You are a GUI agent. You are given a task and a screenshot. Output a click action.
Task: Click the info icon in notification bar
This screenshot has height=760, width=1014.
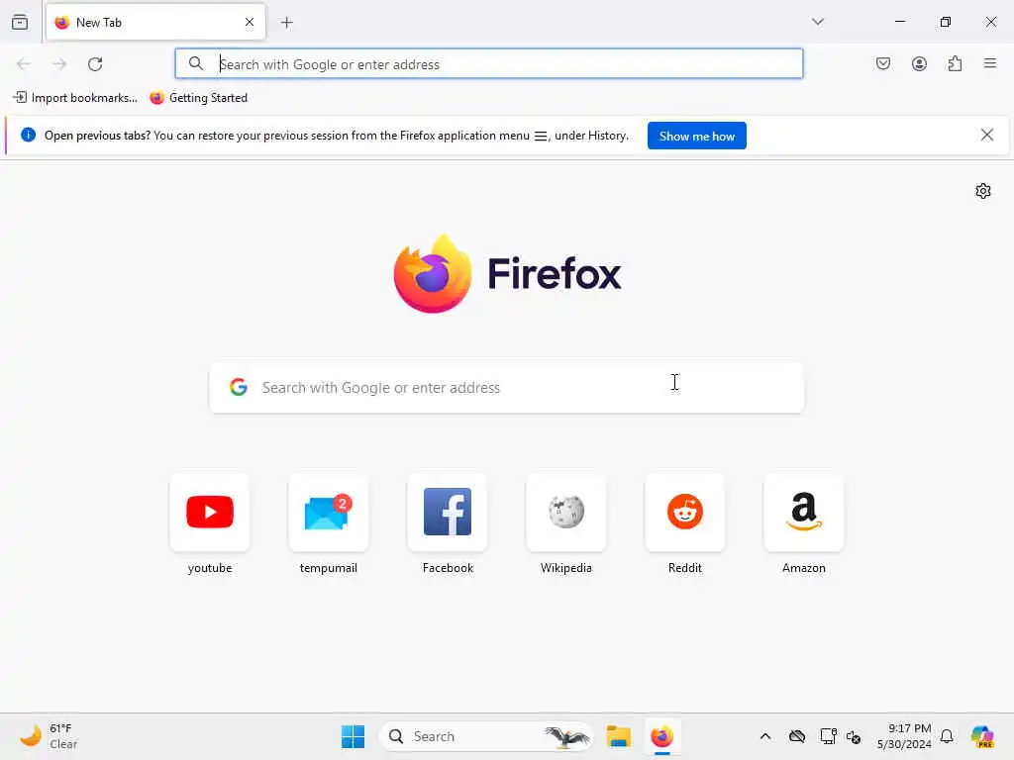point(28,135)
